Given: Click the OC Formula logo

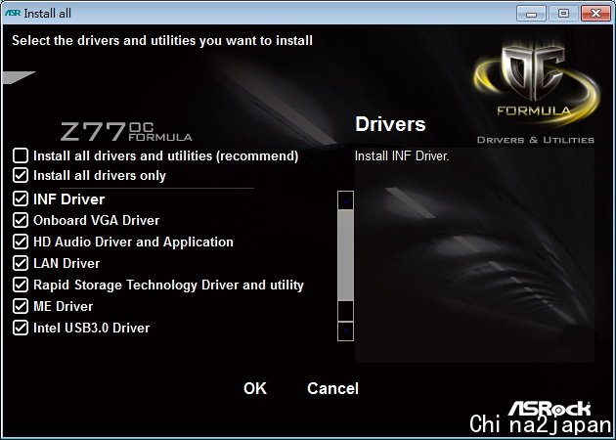Looking at the screenshot, I should 536,84.
